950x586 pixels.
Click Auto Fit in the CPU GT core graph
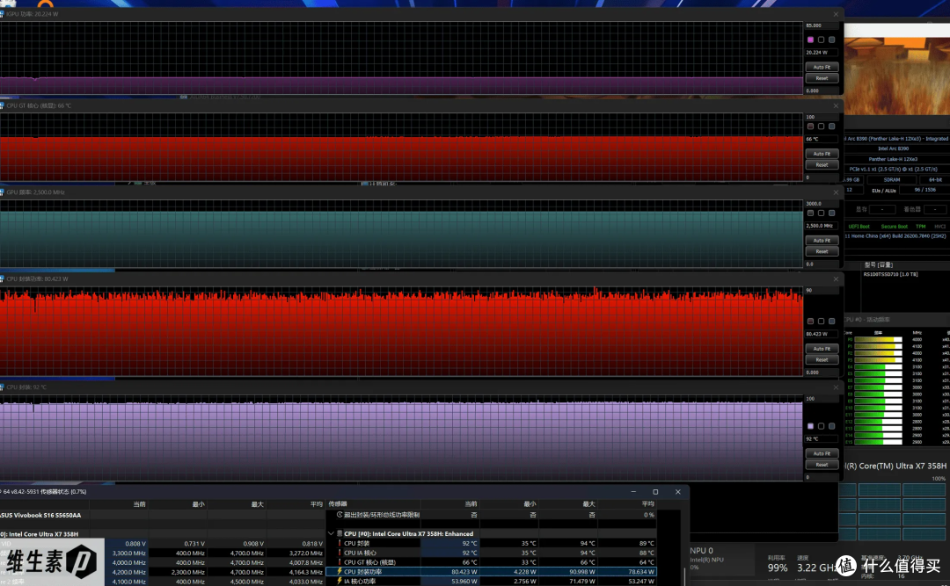point(822,154)
